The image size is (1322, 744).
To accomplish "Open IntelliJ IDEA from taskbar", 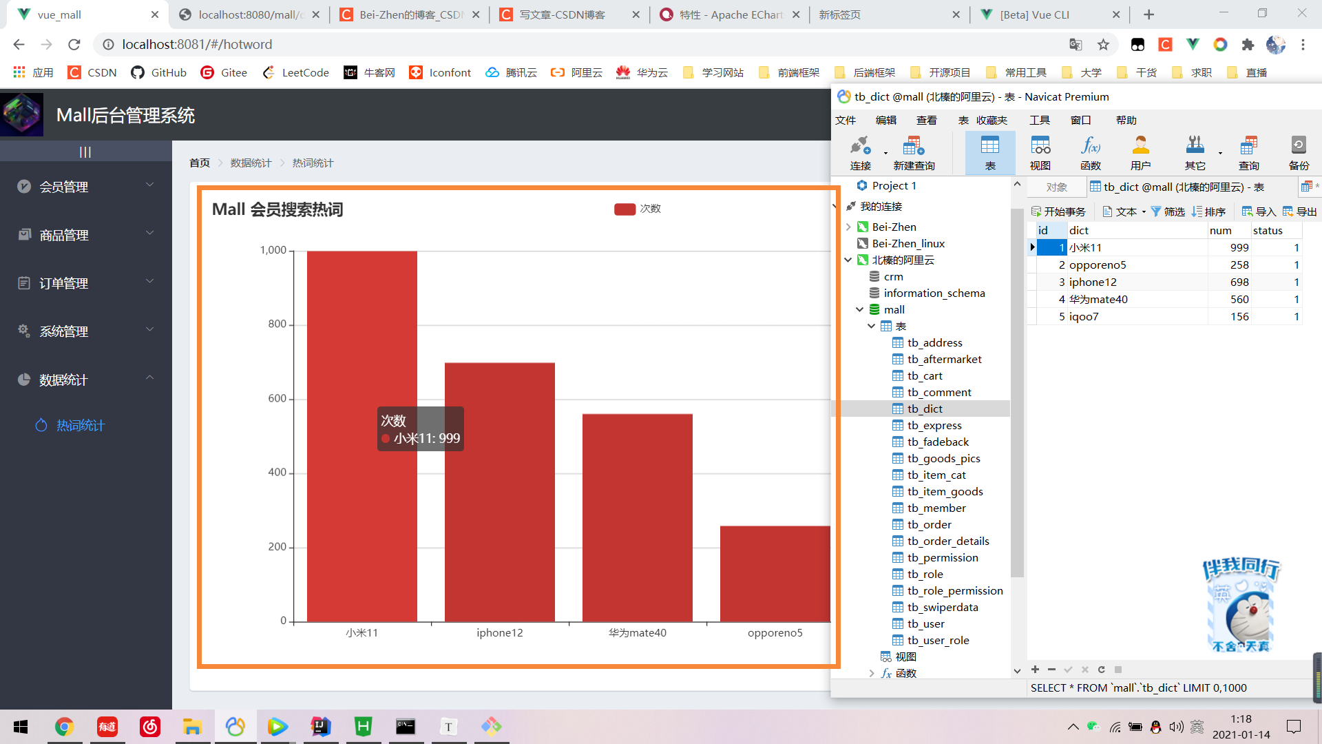I will pyautogui.click(x=320, y=726).
